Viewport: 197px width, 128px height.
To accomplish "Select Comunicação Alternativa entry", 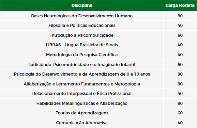I will (82, 123).
